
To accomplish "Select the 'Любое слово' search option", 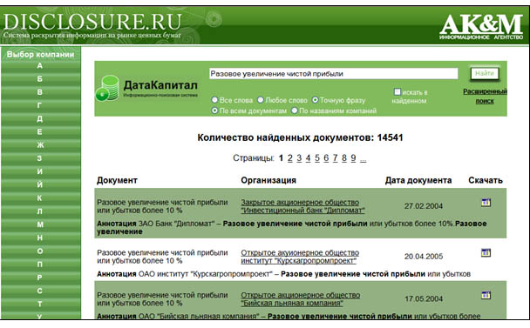I will 261,100.
